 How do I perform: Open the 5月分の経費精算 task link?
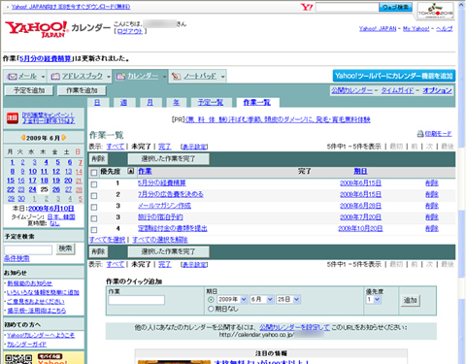(162, 182)
